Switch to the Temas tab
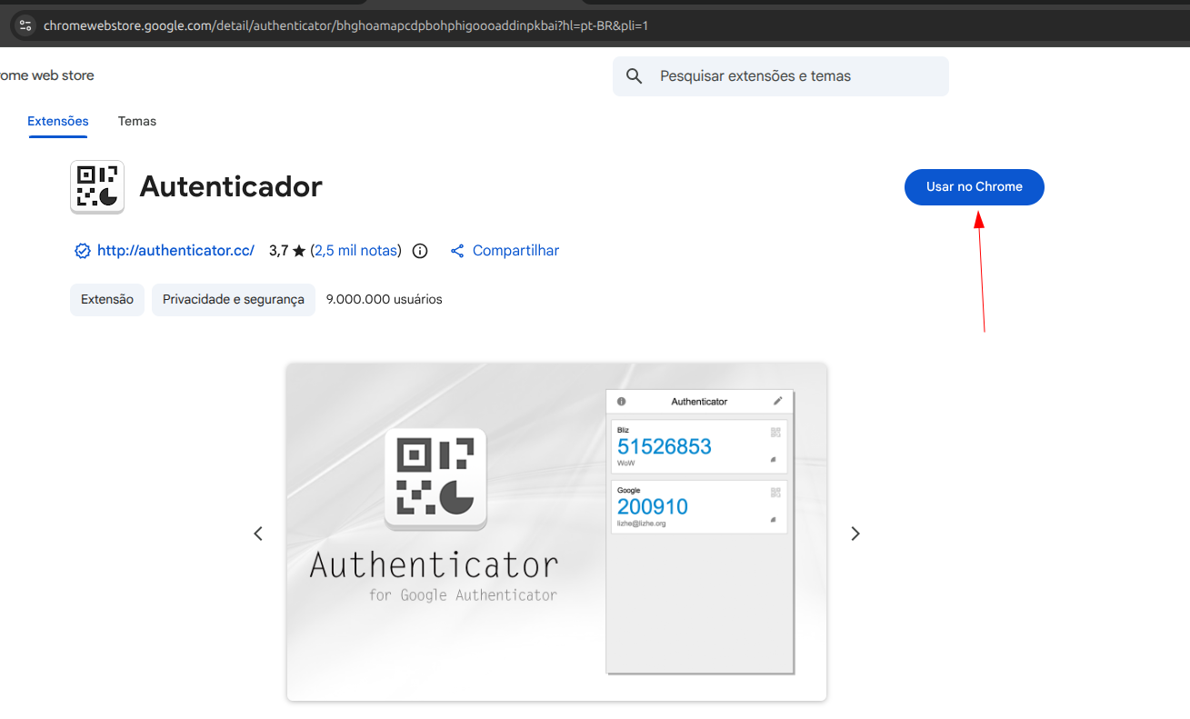The width and height of the screenshot is (1190, 719). (x=137, y=121)
